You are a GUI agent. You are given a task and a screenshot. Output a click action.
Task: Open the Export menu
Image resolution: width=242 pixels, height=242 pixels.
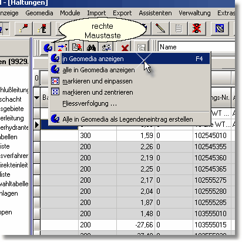(122, 13)
